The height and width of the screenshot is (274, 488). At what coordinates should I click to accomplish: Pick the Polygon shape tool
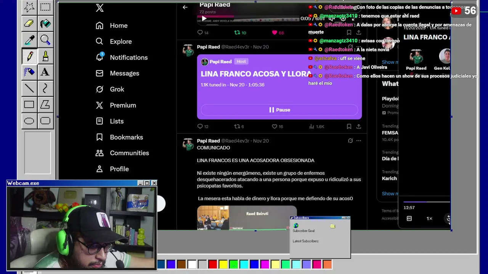(x=45, y=104)
